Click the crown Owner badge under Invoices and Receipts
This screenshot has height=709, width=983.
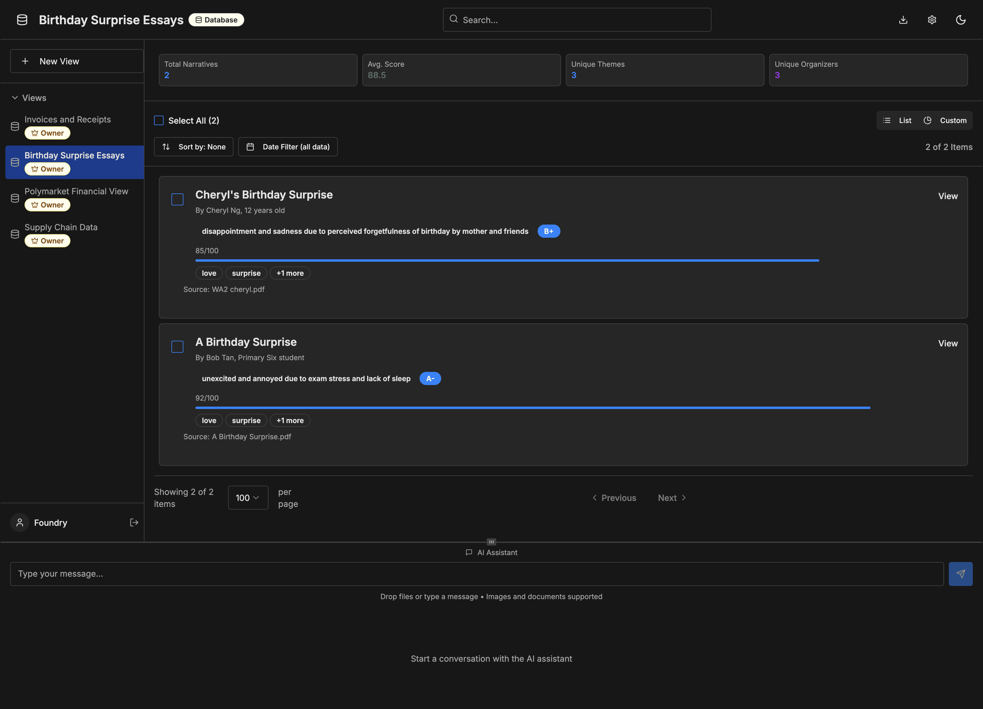tap(47, 133)
